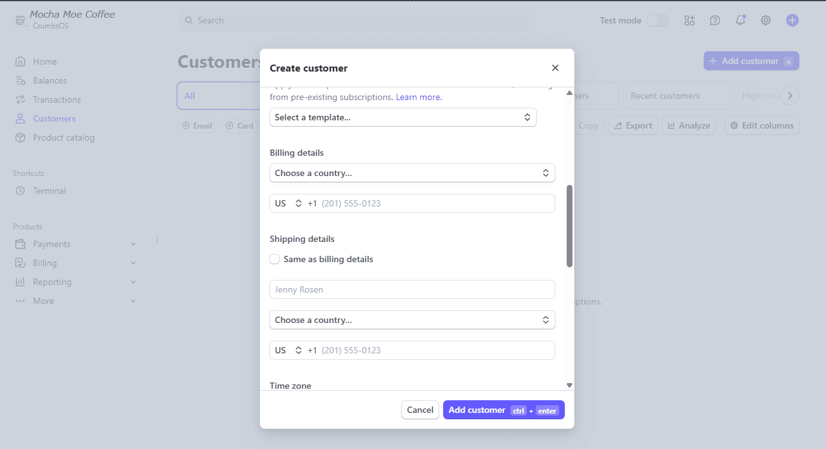
Task: Expand the Payments sidebar section
Action: 76,244
